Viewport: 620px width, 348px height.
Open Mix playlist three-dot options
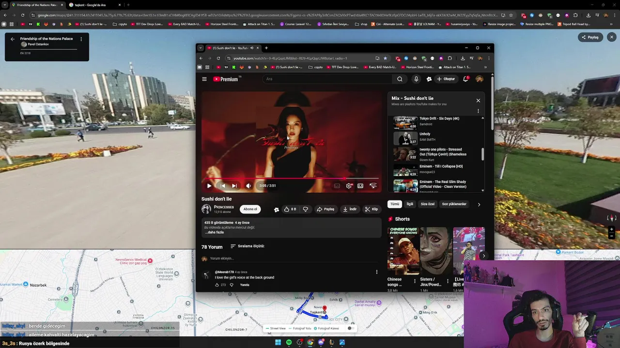478,111
